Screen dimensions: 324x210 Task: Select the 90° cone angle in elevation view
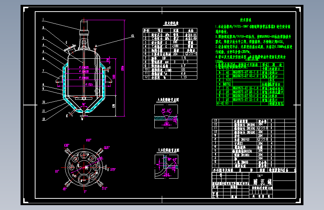coord(84,104)
